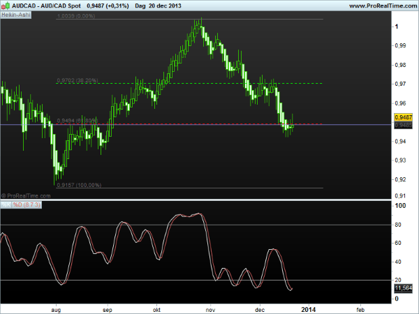This screenshot has width=419, height=314.
Task: Click the AUDCAD - AUD/CAD Spot title
Action: coord(46,6)
